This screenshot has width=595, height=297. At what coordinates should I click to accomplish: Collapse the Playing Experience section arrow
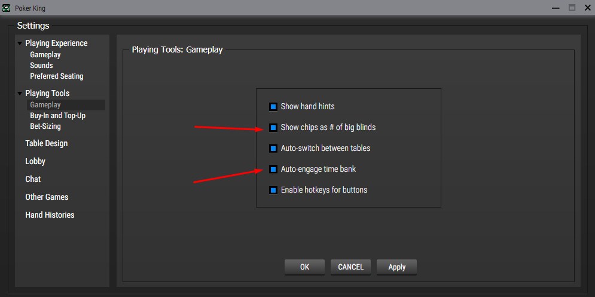point(20,44)
